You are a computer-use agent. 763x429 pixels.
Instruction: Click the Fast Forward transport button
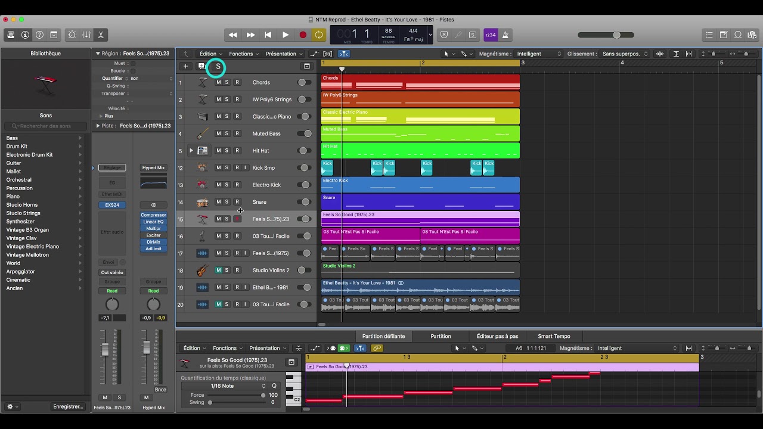tap(250, 35)
